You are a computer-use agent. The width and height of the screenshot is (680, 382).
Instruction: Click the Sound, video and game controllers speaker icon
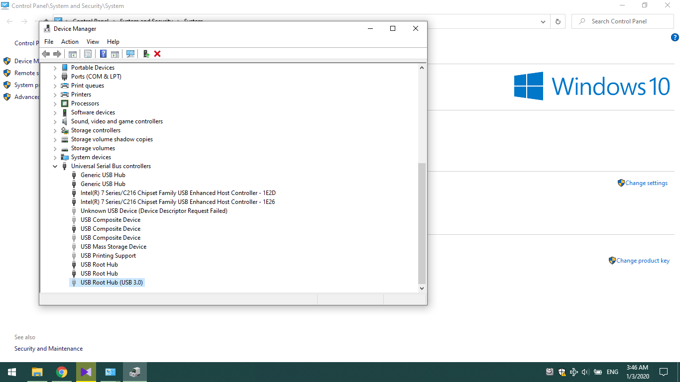64,121
